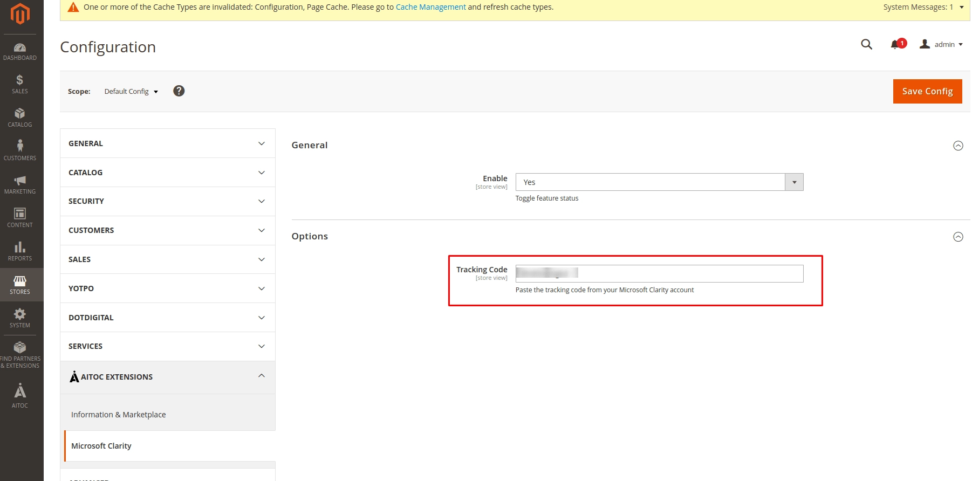The image size is (979, 481).
Task: Open Find Partners & Extensions menu
Action: [20, 355]
